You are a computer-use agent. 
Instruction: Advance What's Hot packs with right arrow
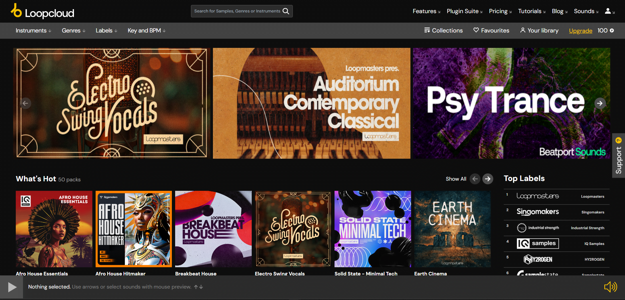(488, 179)
